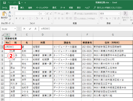Open the File (ファイル) tab
Image resolution: width=133 pixels, height=101 pixels.
(x=5, y=8)
